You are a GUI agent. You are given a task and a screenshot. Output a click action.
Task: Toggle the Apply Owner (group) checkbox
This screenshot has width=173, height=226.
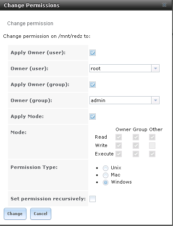coord(92,84)
